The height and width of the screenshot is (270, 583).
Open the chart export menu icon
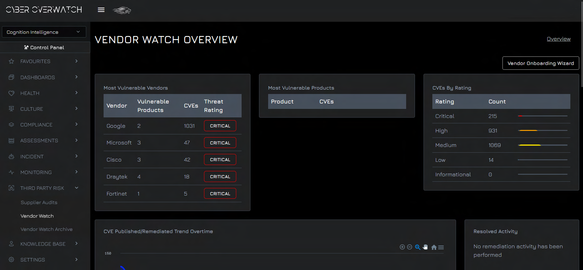coord(441,247)
